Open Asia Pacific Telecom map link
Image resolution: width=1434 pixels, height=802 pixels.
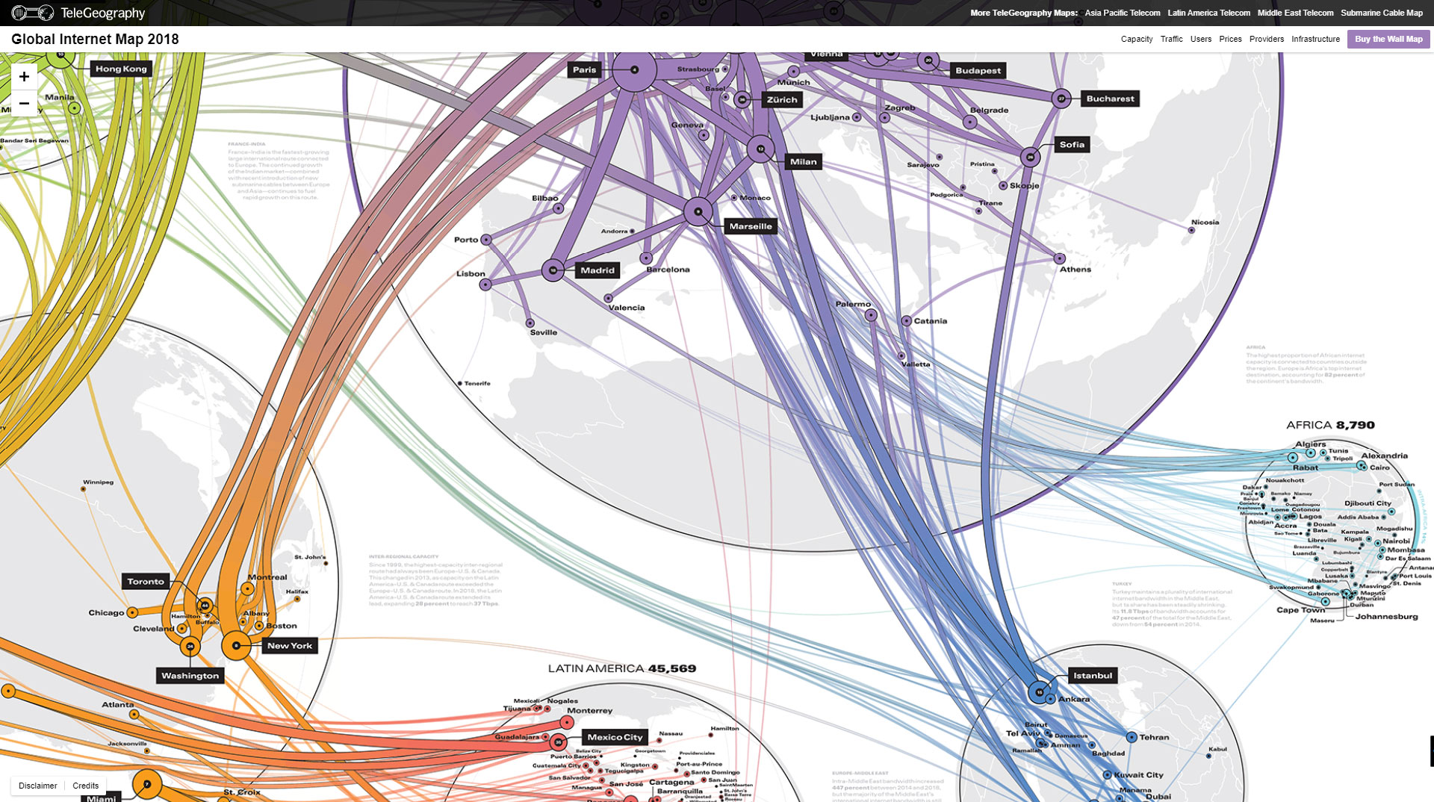[1122, 13]
